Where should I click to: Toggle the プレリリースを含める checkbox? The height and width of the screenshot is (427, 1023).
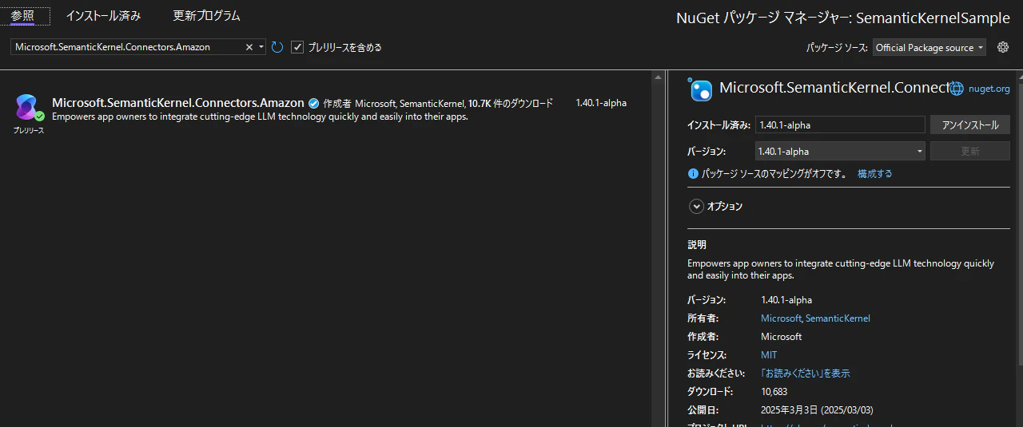297,47
